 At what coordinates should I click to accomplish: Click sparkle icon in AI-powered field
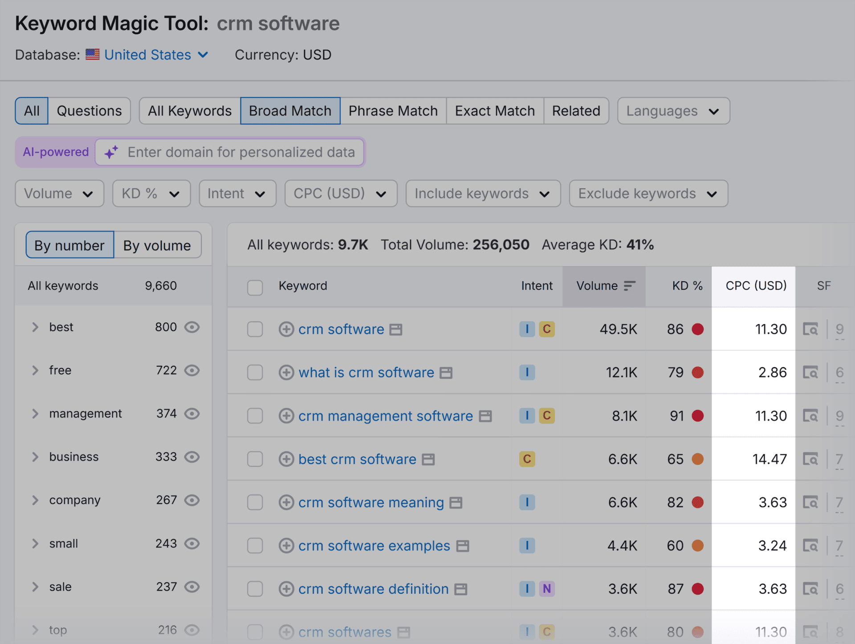point(111,152)
